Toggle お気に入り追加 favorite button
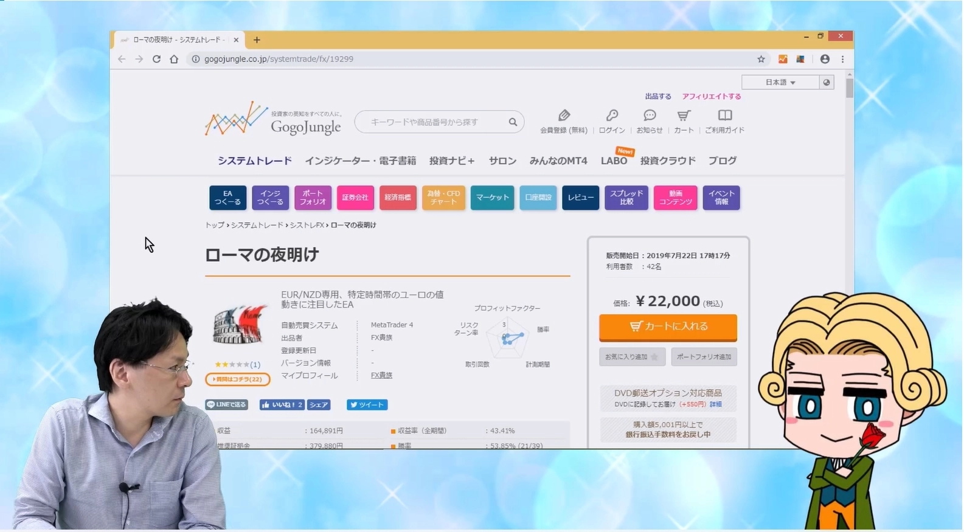964x532 pixels. 632,357
